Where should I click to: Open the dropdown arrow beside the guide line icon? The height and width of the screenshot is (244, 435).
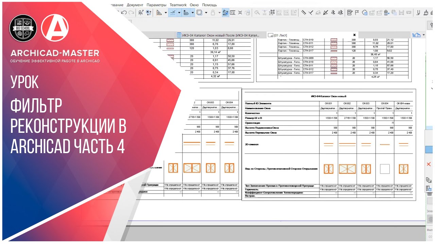(166, 13)
